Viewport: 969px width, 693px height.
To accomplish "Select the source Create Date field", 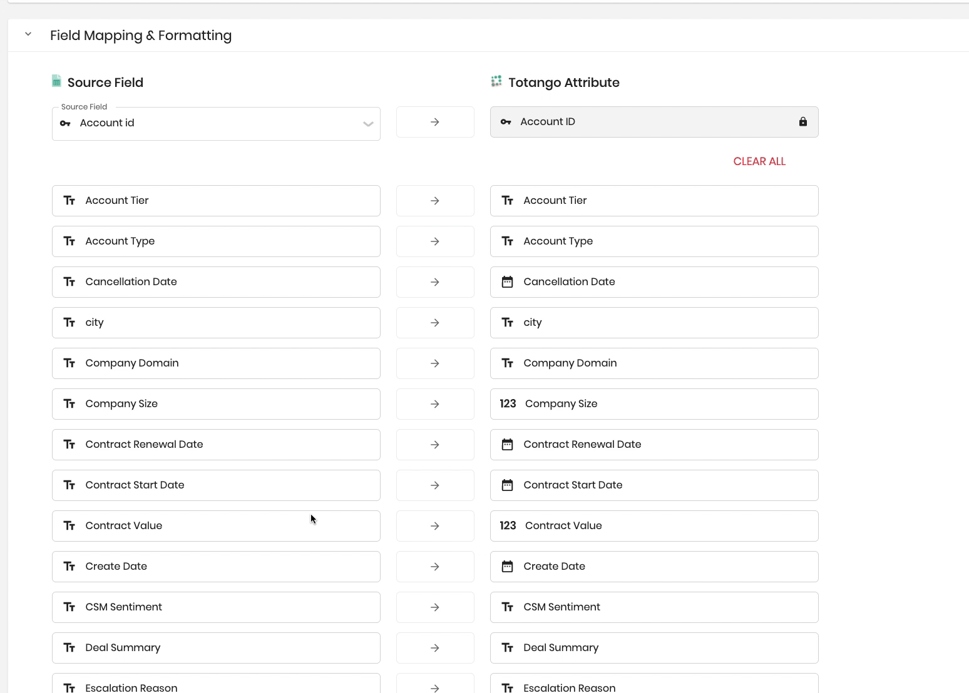I will 216,567.
